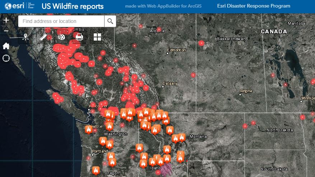
Task: Open the Esri Disaster Response Program link
Action: (x=254, y=6)
